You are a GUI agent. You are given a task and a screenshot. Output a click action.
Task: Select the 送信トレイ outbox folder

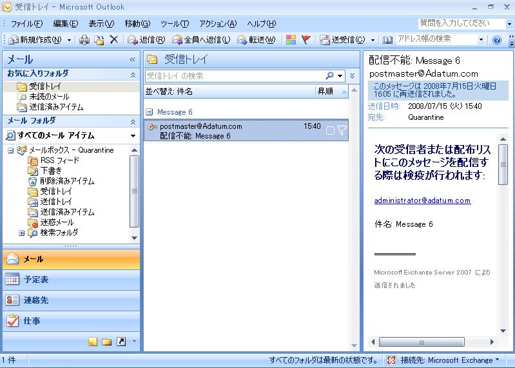50,202
